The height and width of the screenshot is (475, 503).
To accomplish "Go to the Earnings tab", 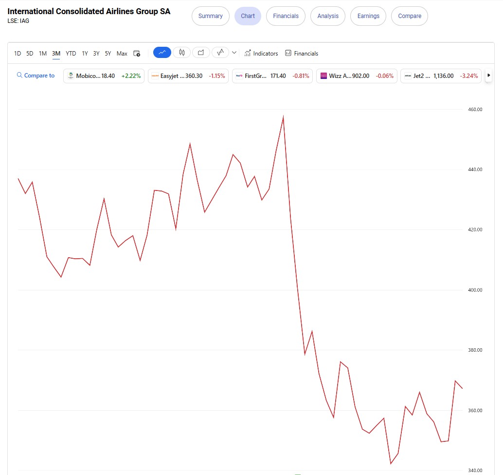I will [x=368, y=16].
